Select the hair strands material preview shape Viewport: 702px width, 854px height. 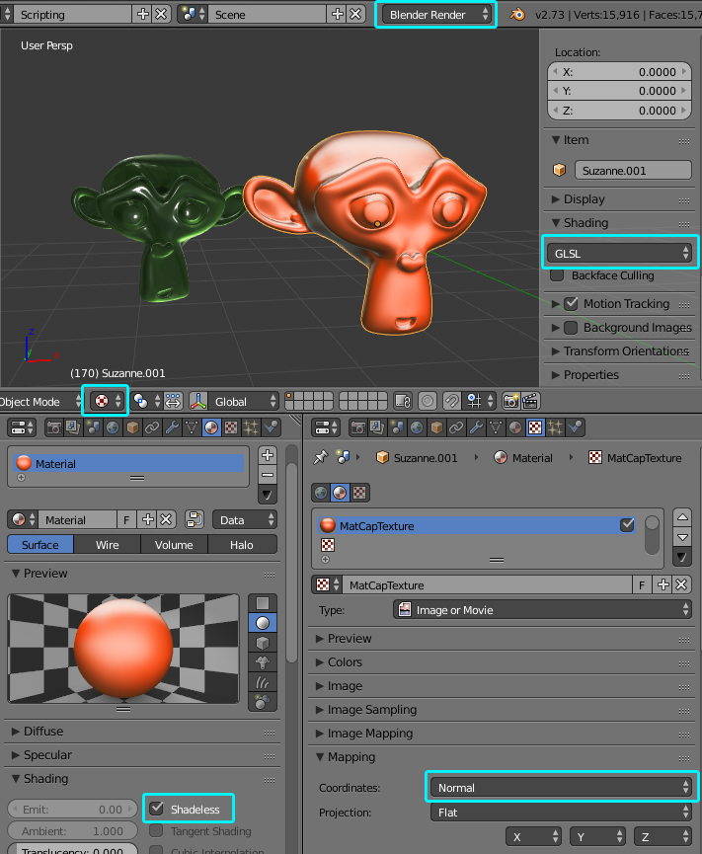pos(263,682)
